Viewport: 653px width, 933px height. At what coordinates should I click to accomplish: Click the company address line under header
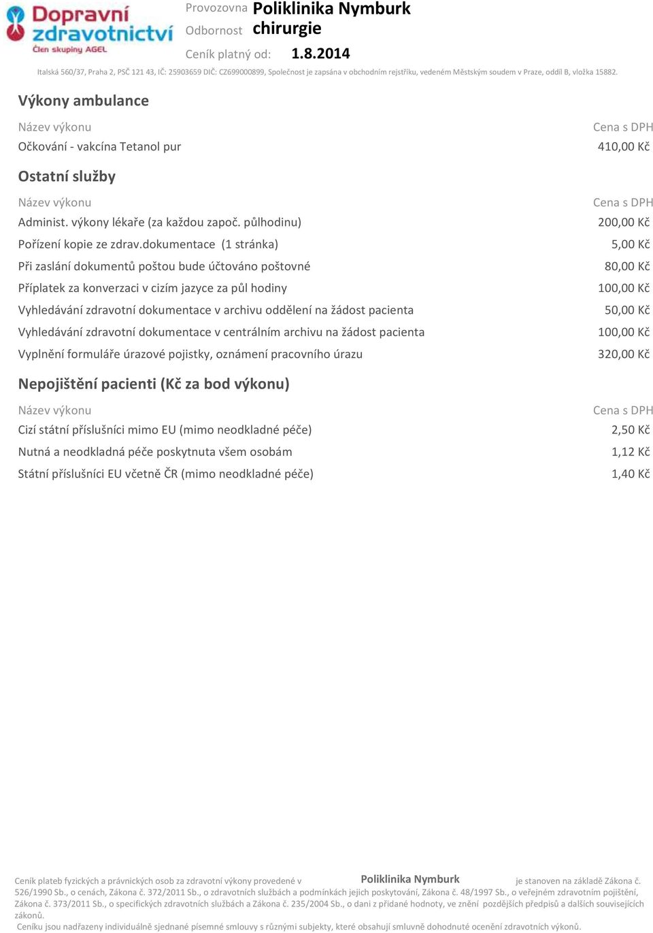click(327, 71)
